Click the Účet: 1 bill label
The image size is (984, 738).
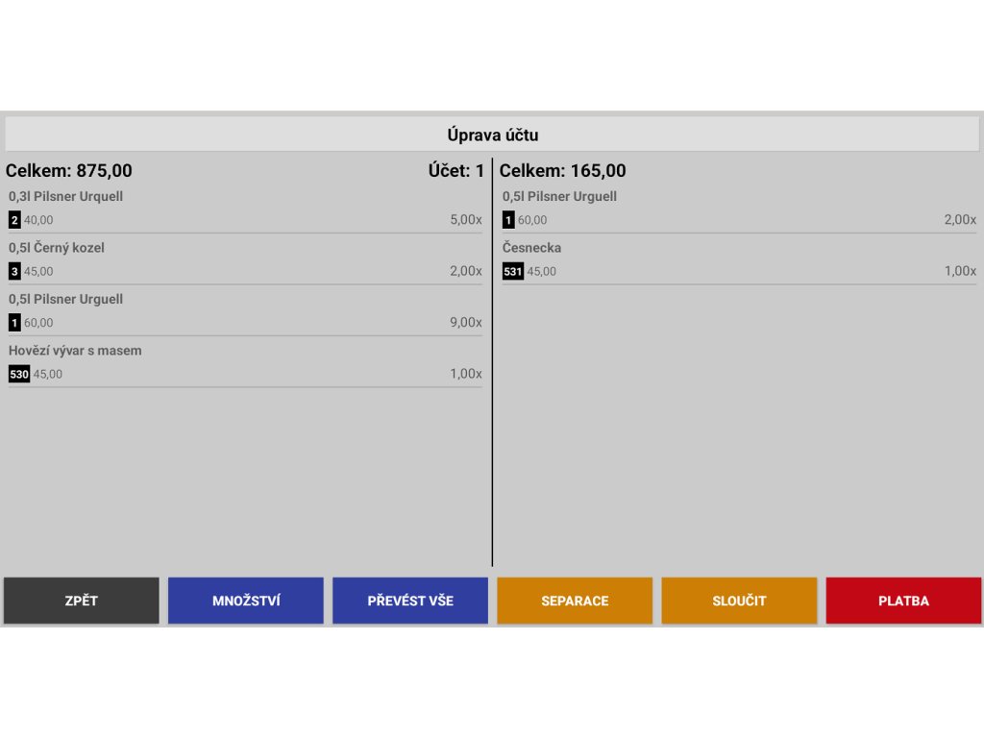pyautogui.click(x=456, y=171)
